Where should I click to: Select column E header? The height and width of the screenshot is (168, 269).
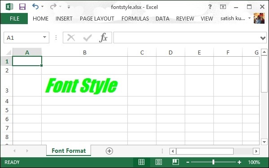click(199, 52)
